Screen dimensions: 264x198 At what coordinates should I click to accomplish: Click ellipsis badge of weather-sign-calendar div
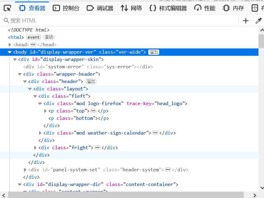click(155, 133)
